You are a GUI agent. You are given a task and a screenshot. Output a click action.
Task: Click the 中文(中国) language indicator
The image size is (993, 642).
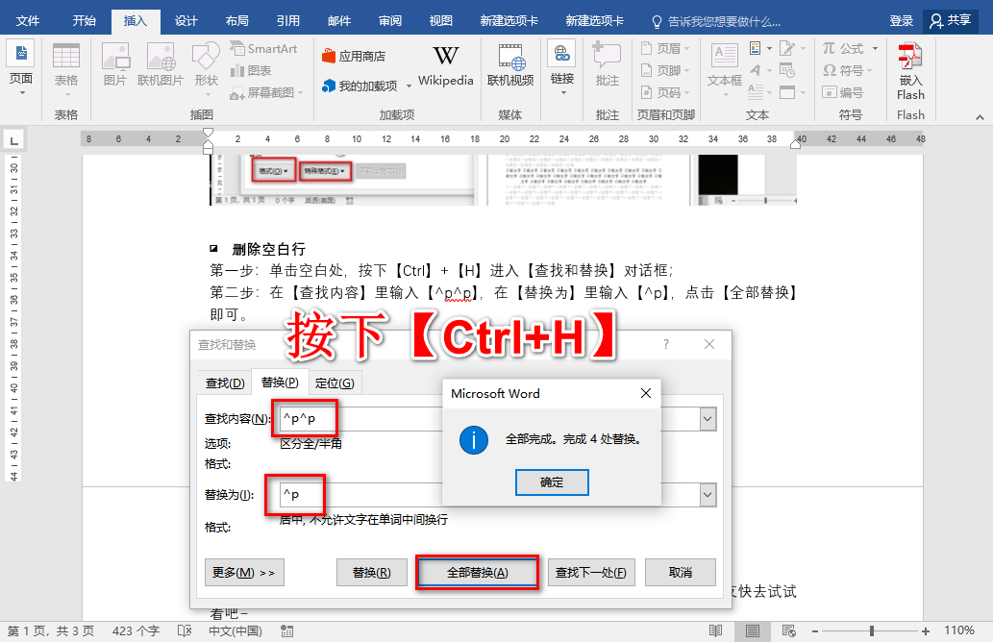(x=235, y=630)
